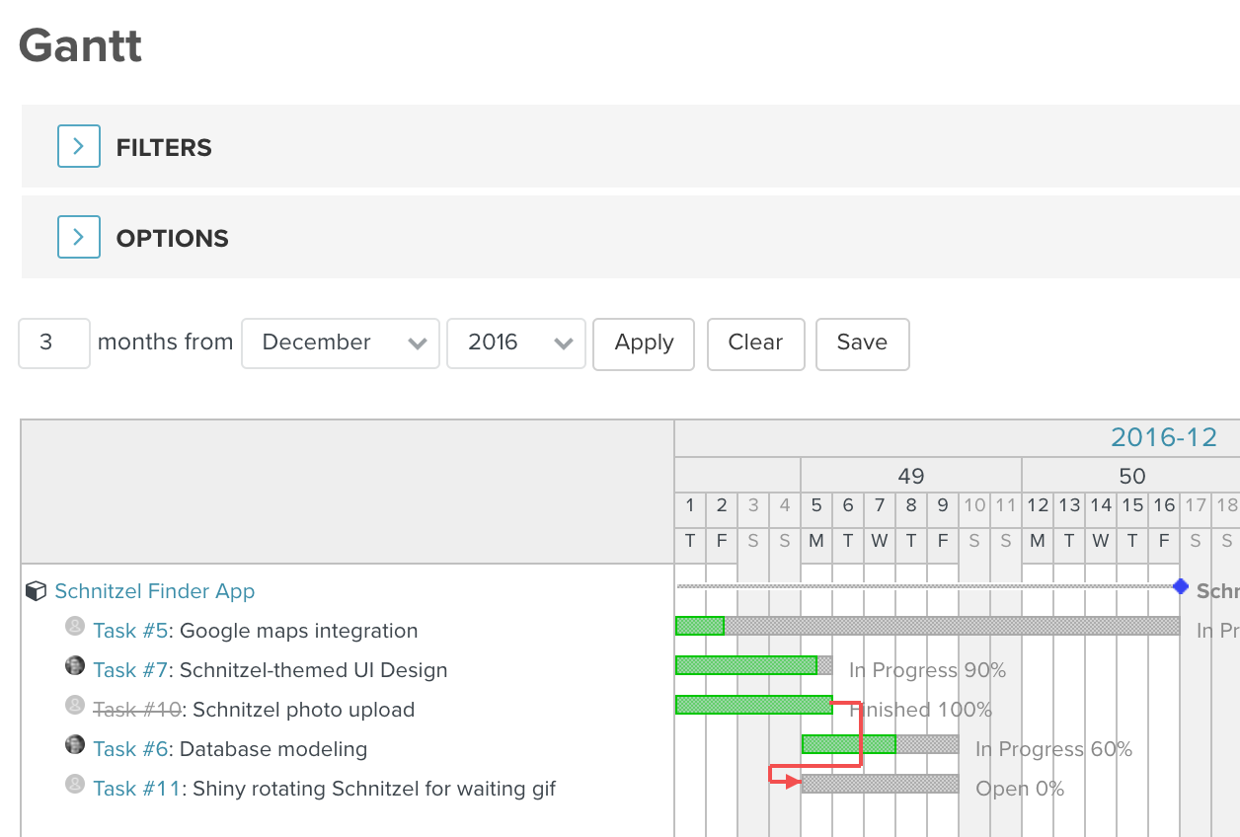This screenshot has width=1240, height=837.
Task: Expand the OPTIONS section chevron
Action: click(x=79, y=237)
